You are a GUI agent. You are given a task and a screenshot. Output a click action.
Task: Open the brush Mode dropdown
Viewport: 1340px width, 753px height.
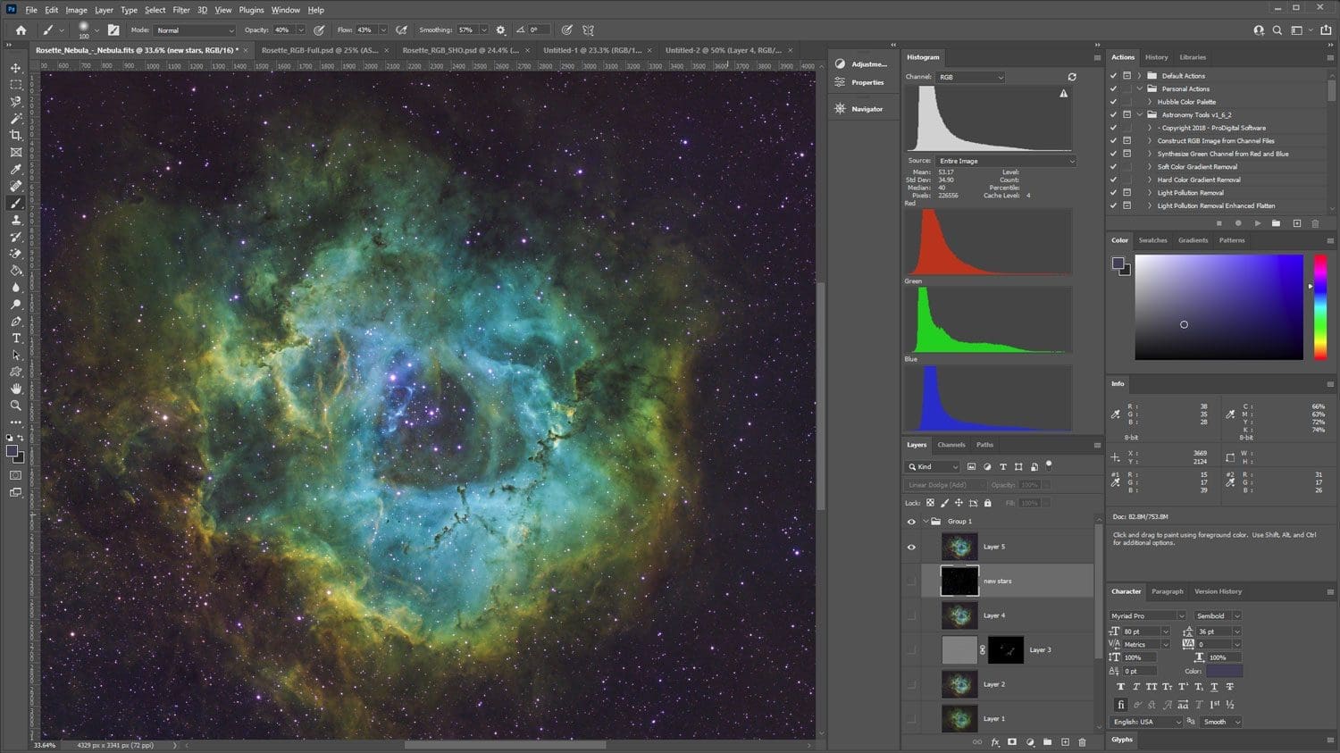195,30
